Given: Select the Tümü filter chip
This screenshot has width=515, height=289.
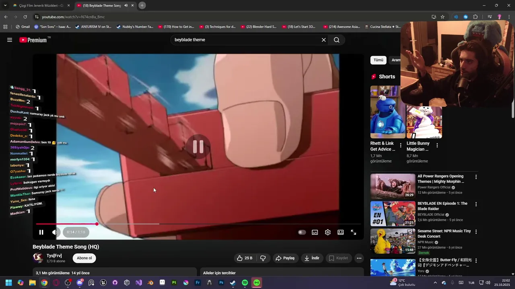Looking at the screenshot, I should click(x=378, y=60).
